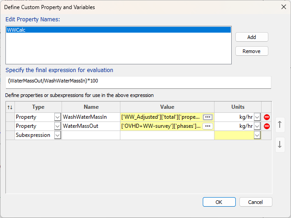This screenshot has width=291, height=218.
Task: Click the sort order column header icon
Action: [x=10, y=107]
